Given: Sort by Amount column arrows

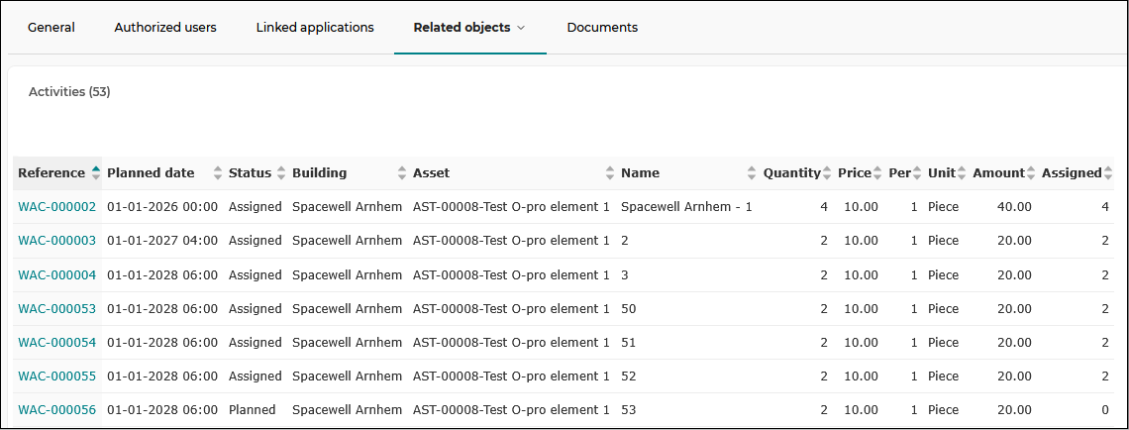Looking at the screenshot, I should (1030, 172).
